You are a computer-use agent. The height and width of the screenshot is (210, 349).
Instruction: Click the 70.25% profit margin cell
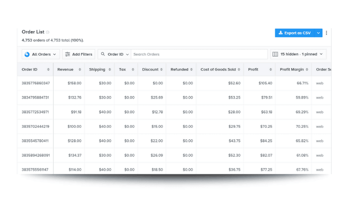coord(302,126)
